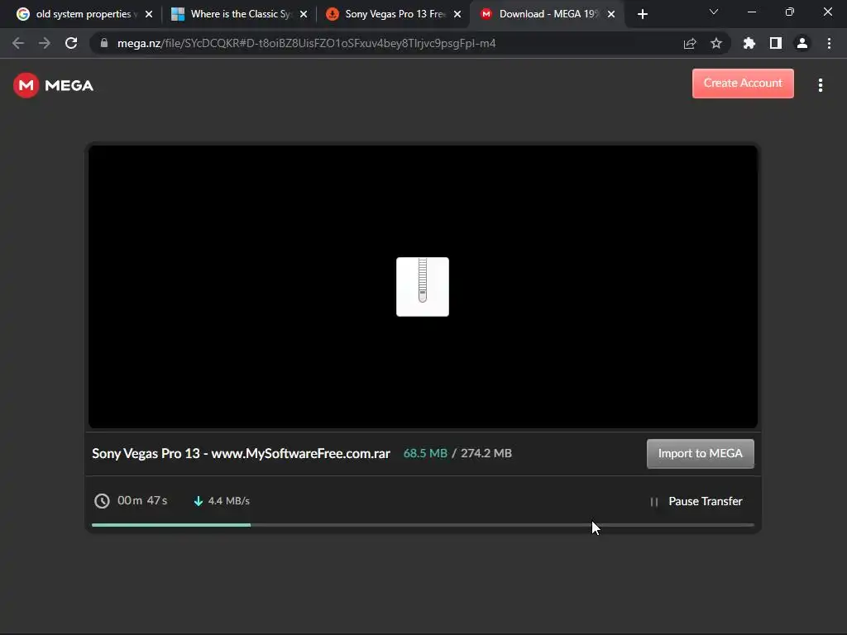Screen dimensions: 847x635
Task: Click the 68.5 MB downloaded size text
Action: coord(425,454)
